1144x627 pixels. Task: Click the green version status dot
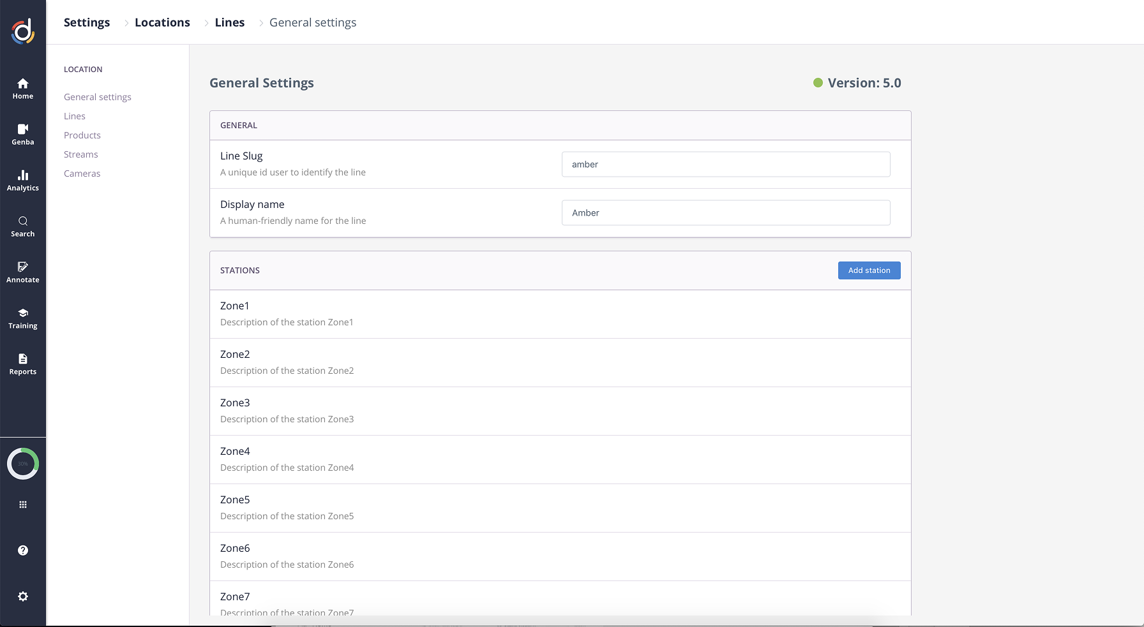[818, 83]
